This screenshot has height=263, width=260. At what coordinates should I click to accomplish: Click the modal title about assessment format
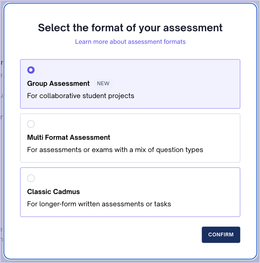point(130,28)
